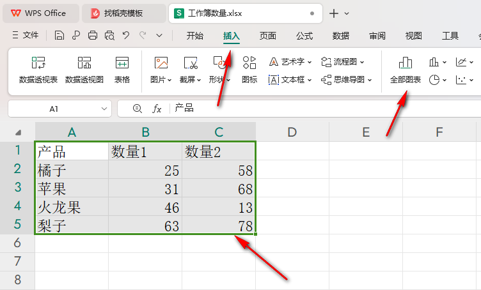Open the 艺术字 word art dropdown
The height and width of the screenshot is (290, 481).
[x=310, y=62]
